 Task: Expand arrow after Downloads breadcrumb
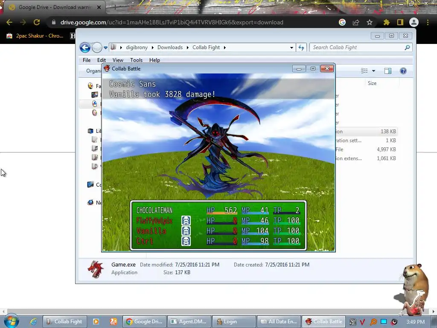(x=188, y=47)
